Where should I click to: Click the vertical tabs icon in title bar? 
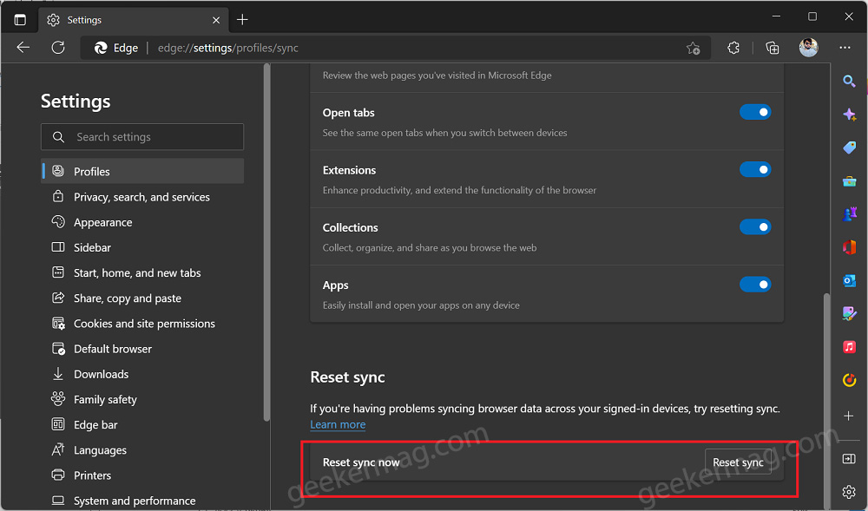click(20, 20)
